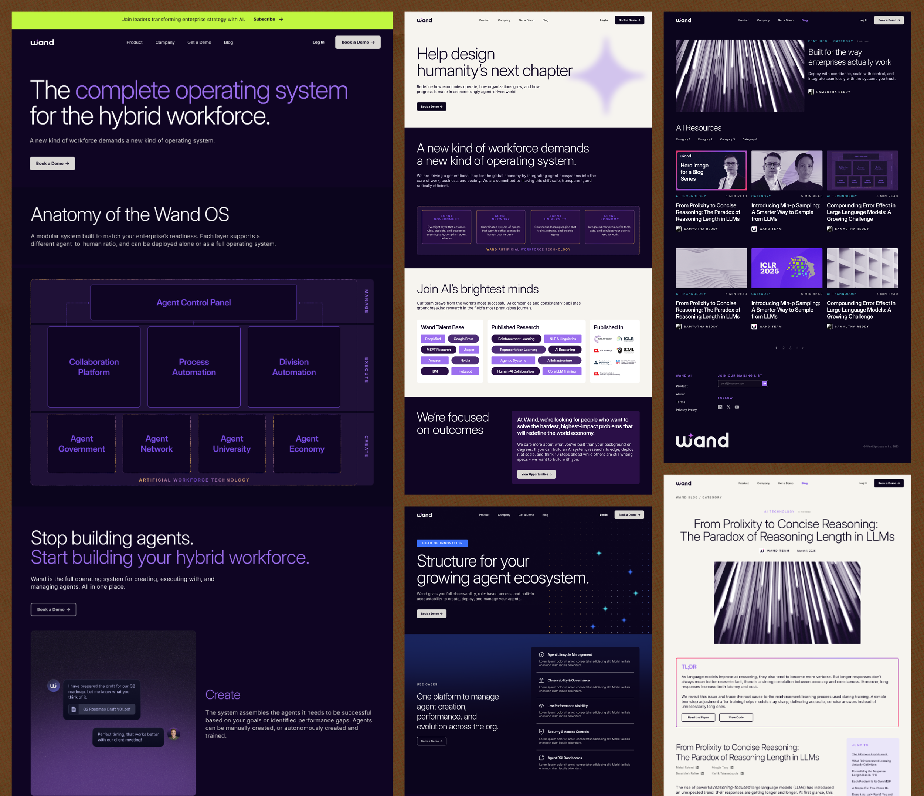This screenshot has width=924, height=796.
Task: Click the large wand logo in the footer
Action: tap(702, 440)
